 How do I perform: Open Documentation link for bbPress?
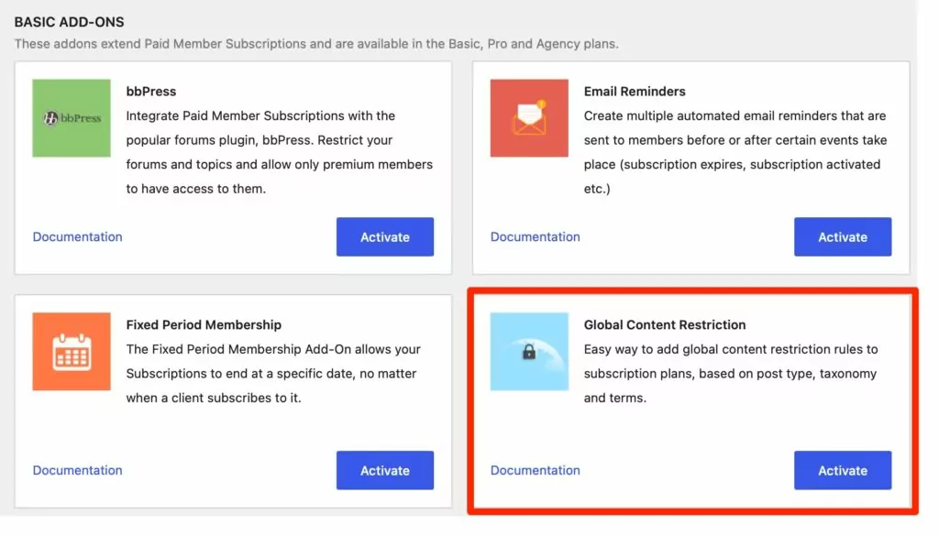click(77, 236)
